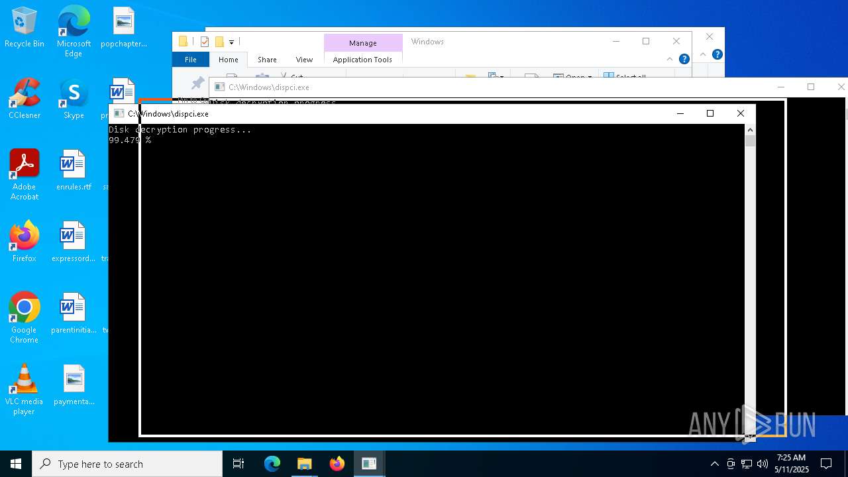Viewport: 848px width, 477px height.
Task: Open the Adobe Acrobat desktop shortcut
Action: point(25,175)
